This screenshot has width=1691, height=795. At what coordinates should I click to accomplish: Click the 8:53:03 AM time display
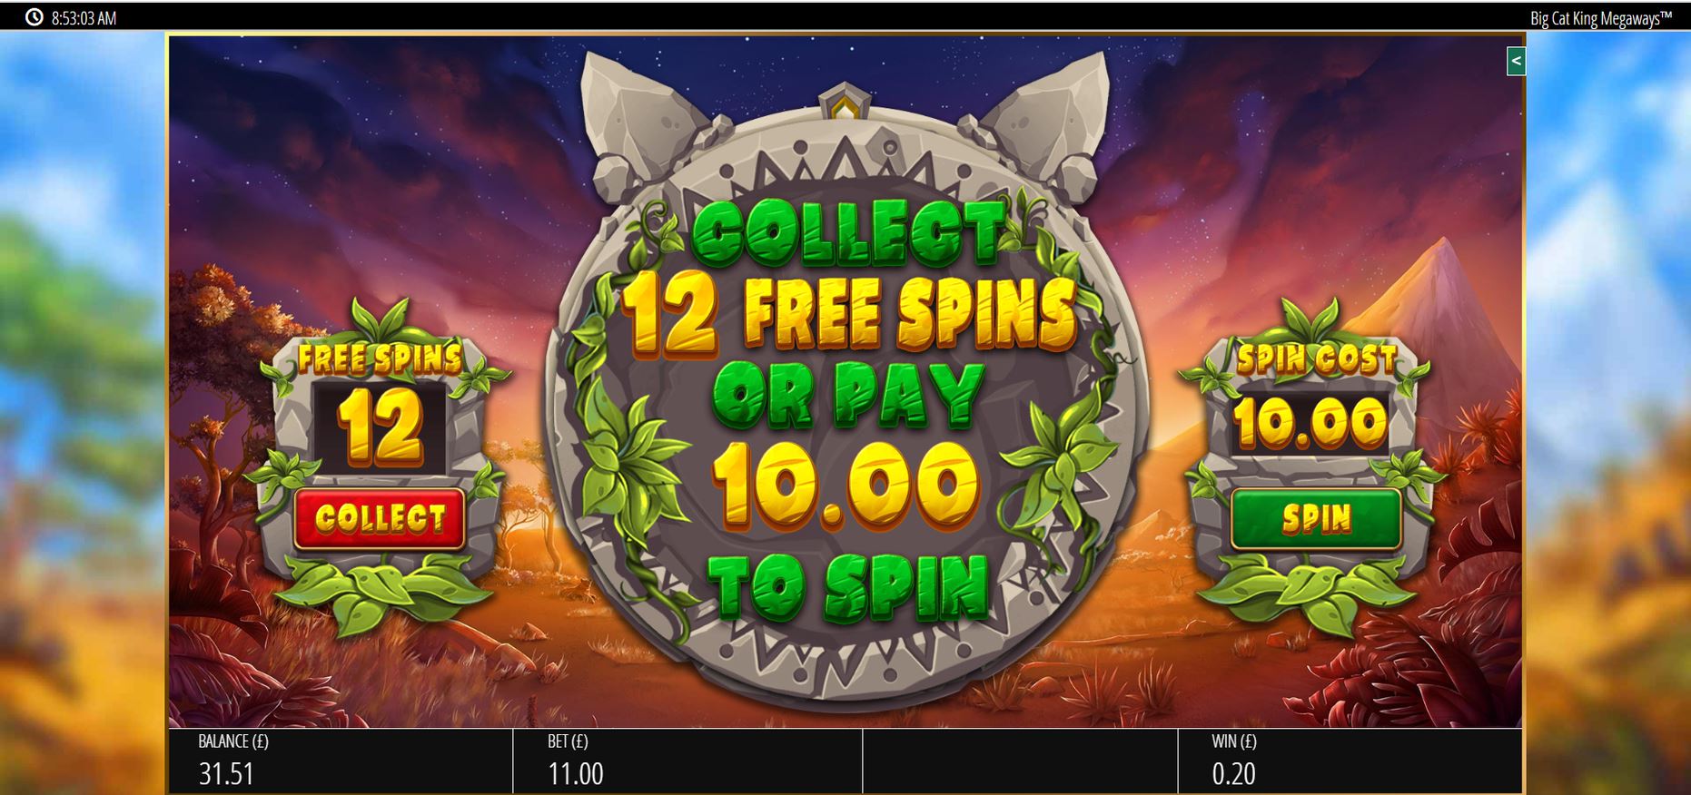coord(84,18)
